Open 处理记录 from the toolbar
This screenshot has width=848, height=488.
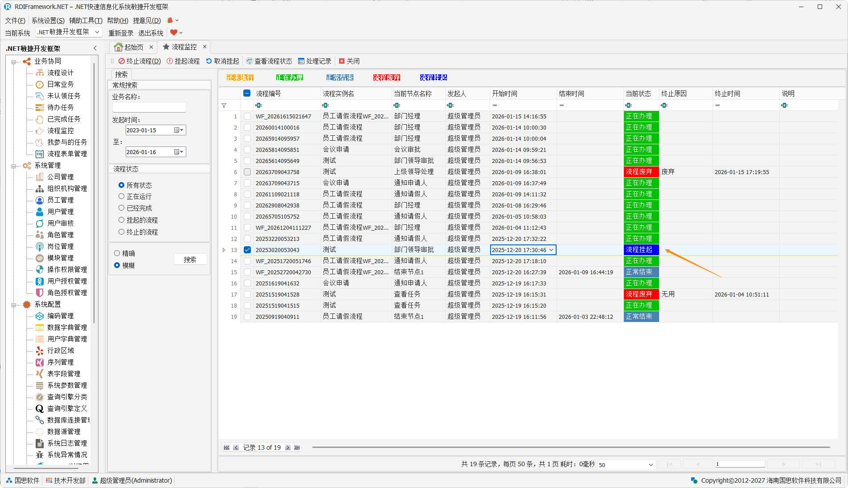[x=315, y=61]
